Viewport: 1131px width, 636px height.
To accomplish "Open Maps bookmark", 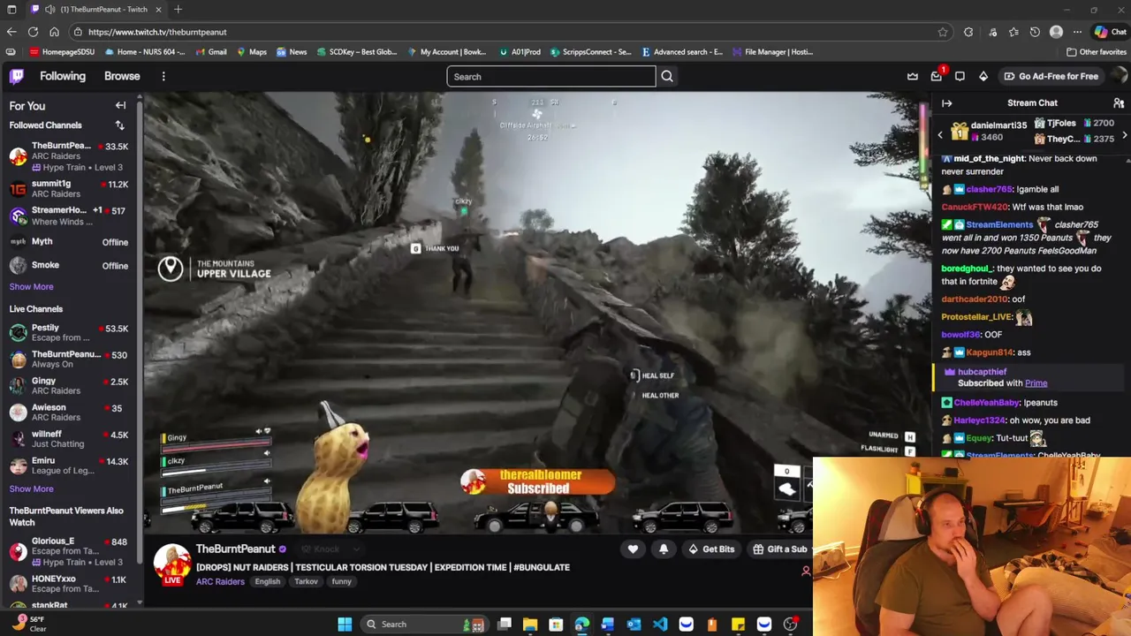I will (x=251, y=52).
